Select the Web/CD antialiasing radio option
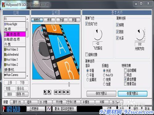154x115 pixels. (x=104, y=75)
